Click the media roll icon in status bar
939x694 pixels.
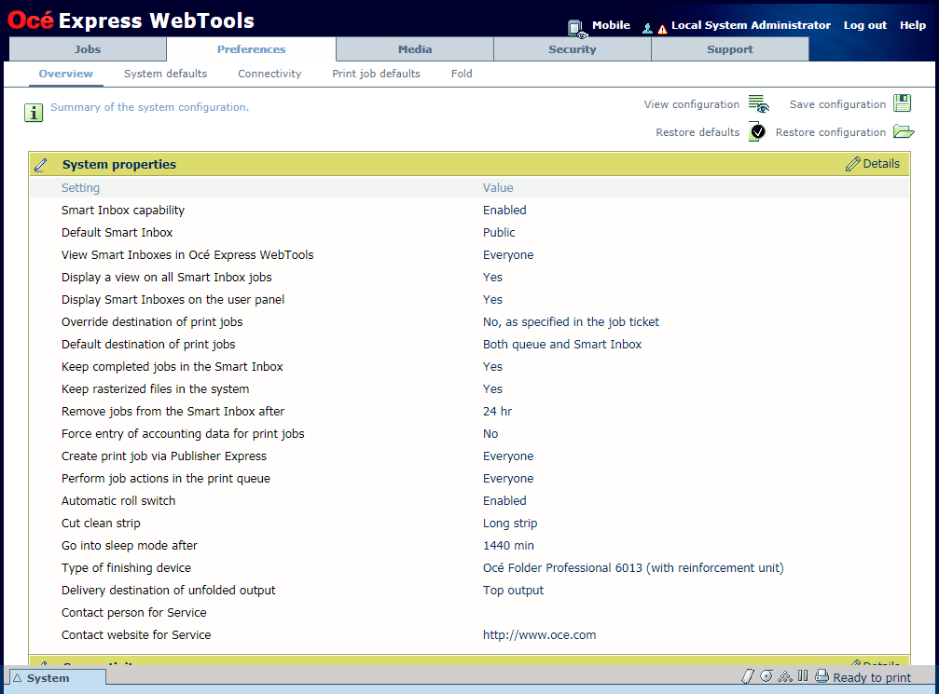(766, 676)
